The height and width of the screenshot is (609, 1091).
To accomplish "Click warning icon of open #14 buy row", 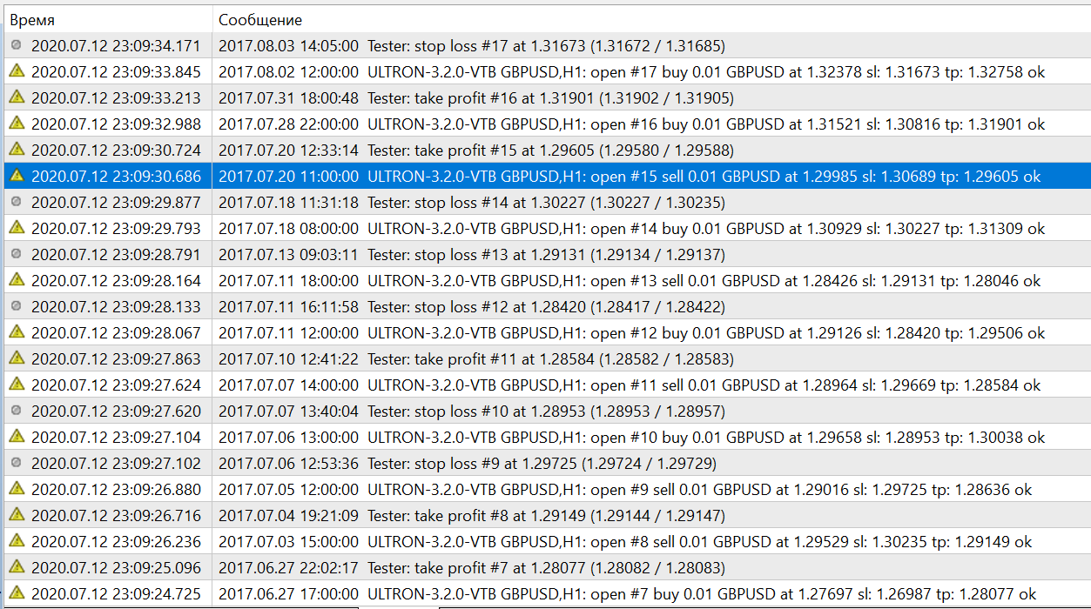I will (16, 228).
